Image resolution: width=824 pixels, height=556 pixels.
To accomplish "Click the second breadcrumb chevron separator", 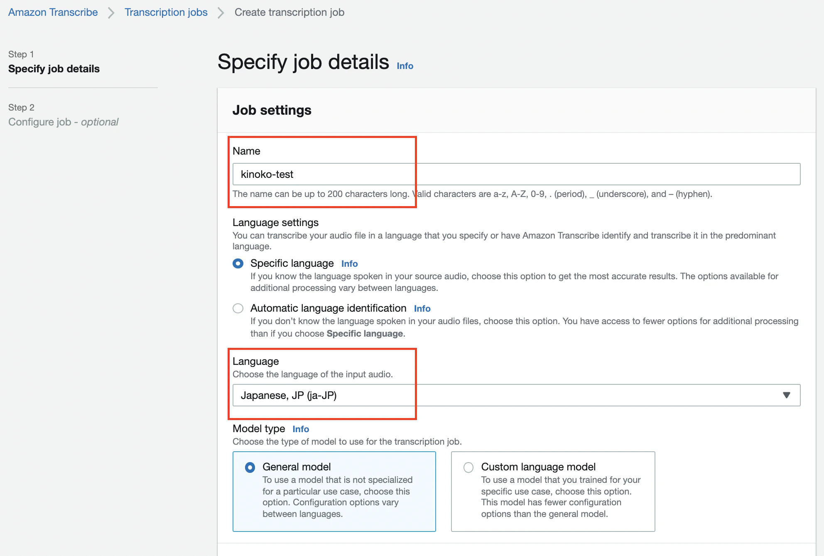I will tap(221, 13).
